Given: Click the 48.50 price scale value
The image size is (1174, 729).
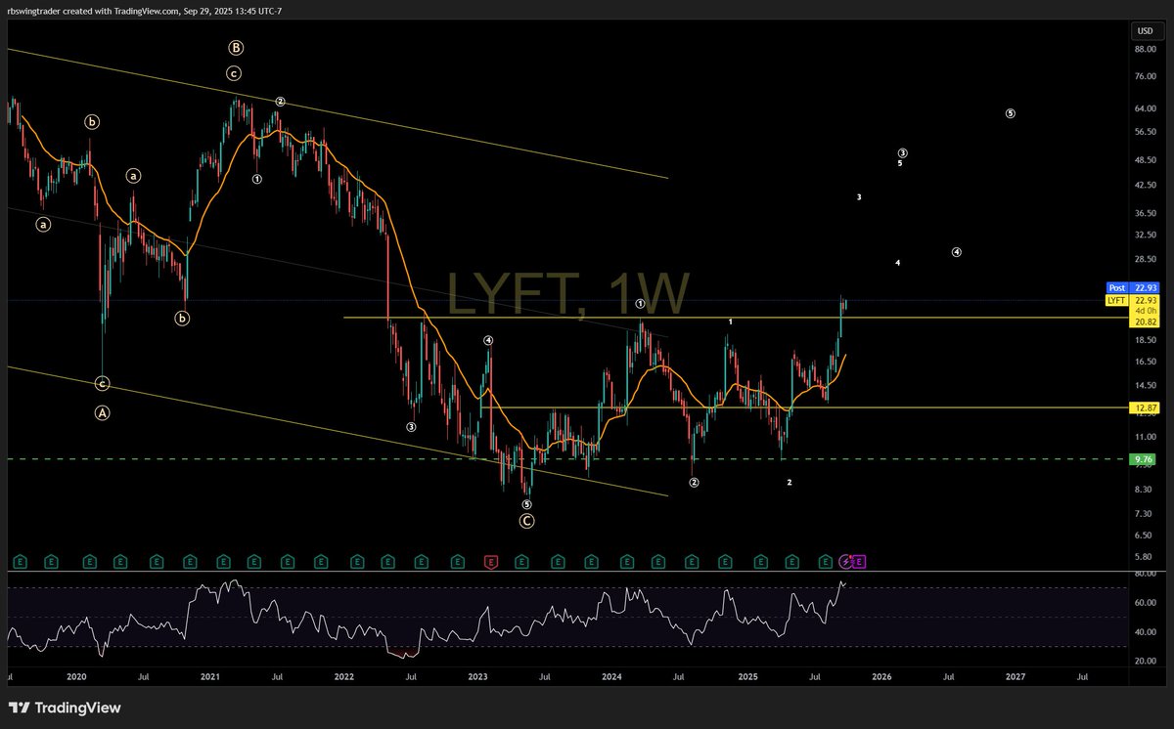Looking at the screenshot, I should pyautogui.click(x=1145, y=159).
